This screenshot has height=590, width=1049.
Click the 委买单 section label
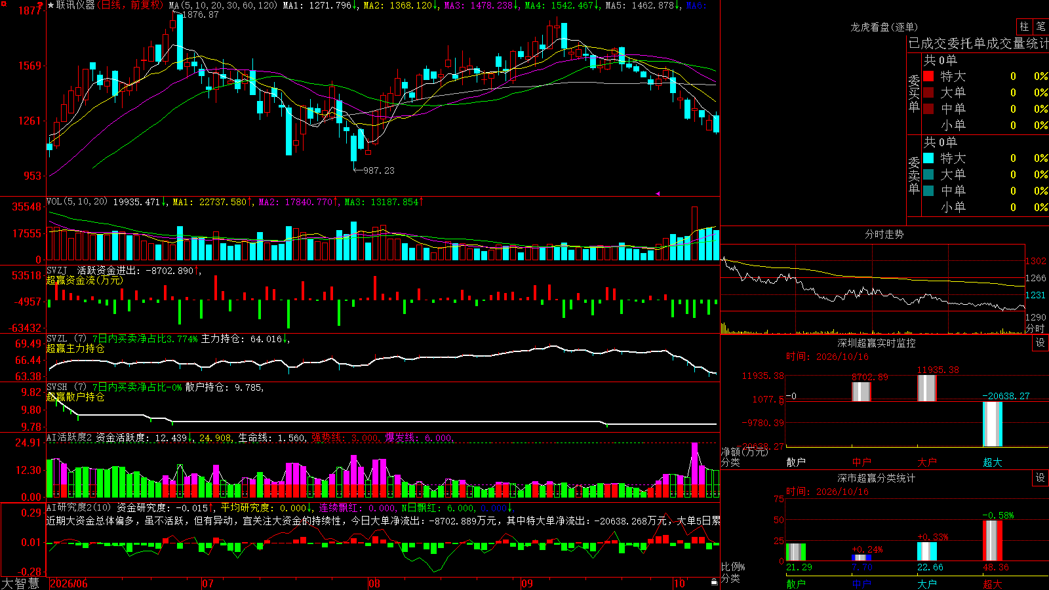click(914, 93)
